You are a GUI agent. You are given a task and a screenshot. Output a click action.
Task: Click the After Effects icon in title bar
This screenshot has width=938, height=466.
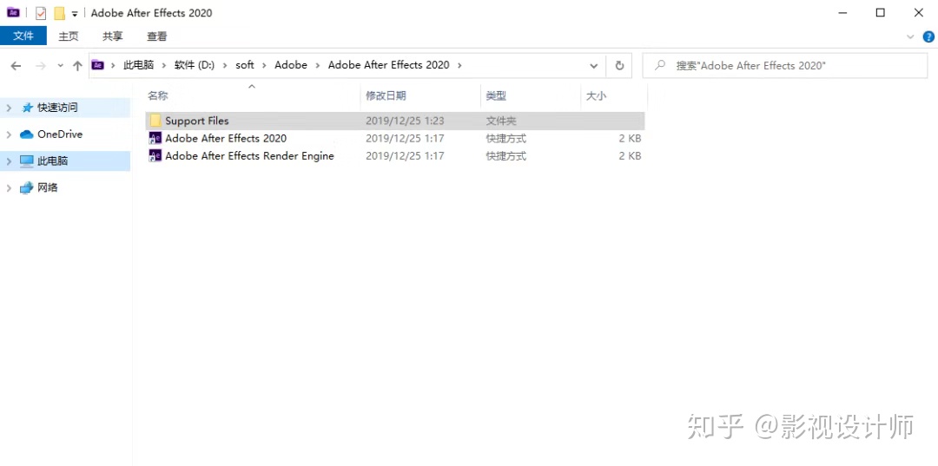click(13, 12)
